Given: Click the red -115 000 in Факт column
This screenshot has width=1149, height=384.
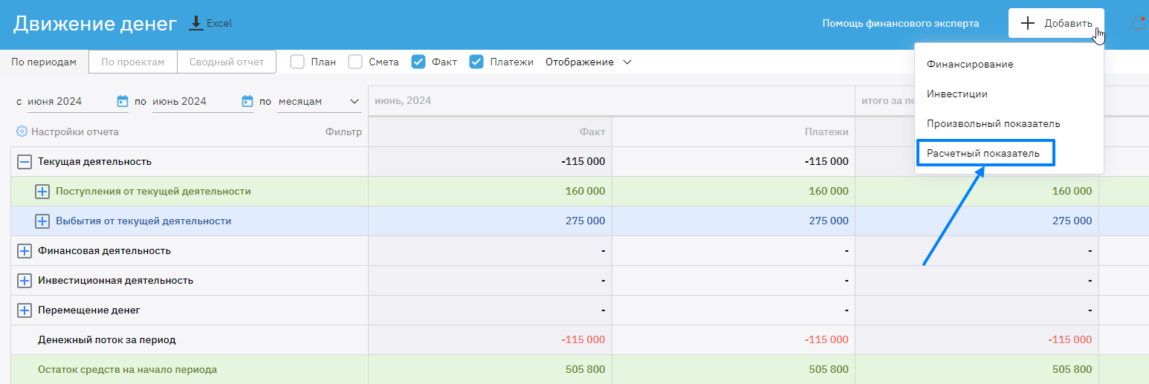Looking at the screenshot, I should 583,340.
